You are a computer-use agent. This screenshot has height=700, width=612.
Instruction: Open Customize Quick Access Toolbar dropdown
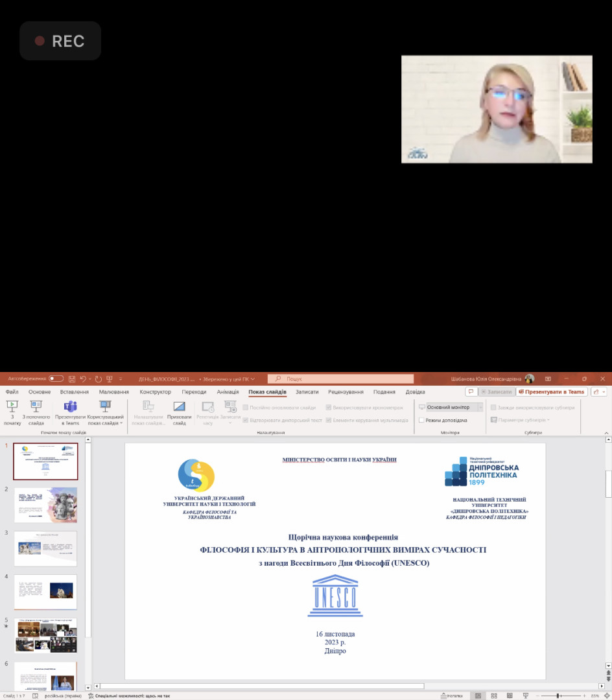tap(120, 379)
